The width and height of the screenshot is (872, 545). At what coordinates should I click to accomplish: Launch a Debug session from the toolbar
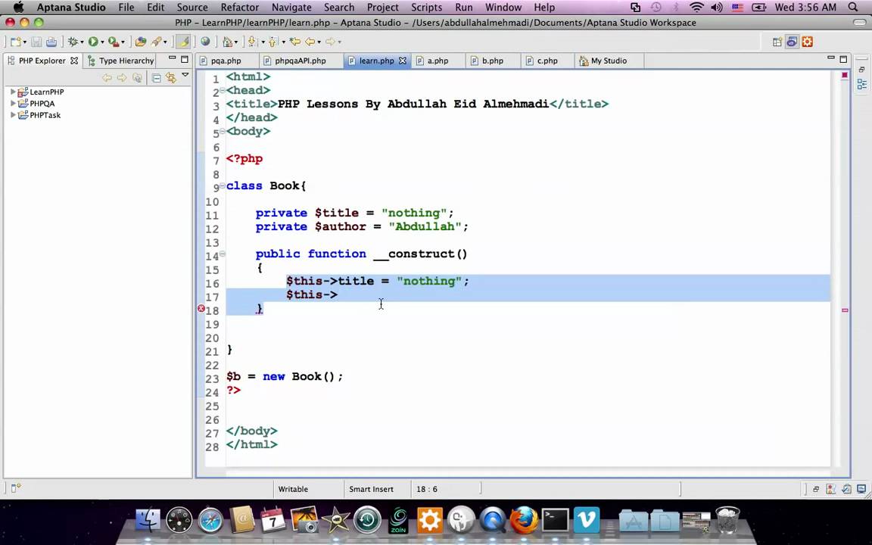(73, 42)
